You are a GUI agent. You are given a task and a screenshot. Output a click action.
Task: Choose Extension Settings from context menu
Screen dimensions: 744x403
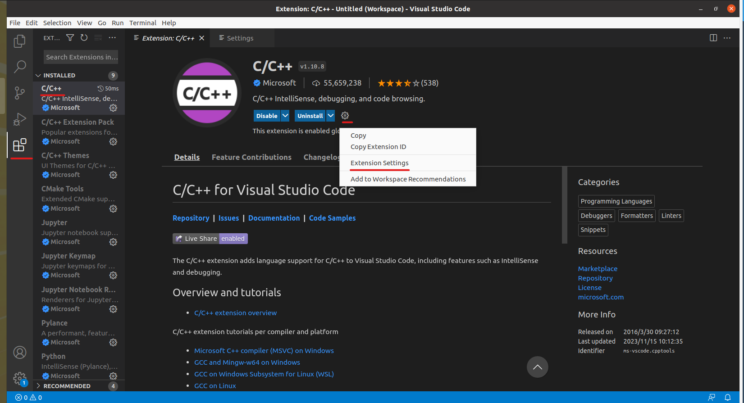(407, 163)
